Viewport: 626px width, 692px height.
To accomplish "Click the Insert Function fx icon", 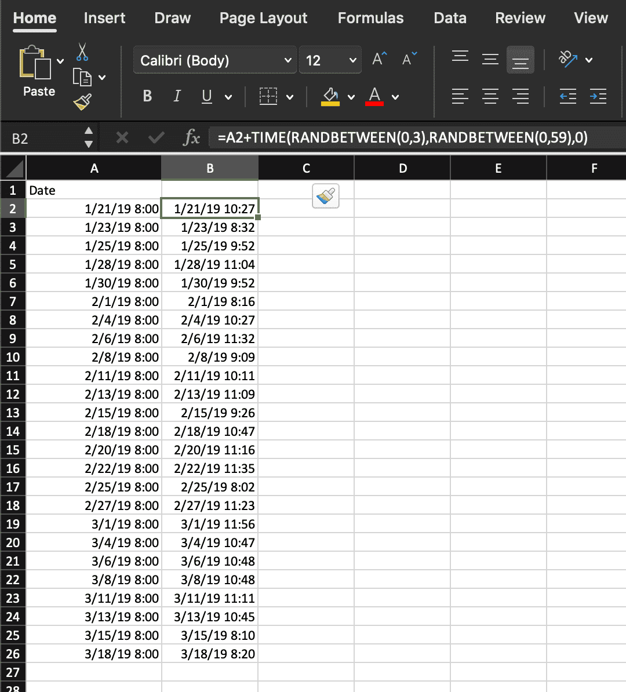I will tap(191, 138).
